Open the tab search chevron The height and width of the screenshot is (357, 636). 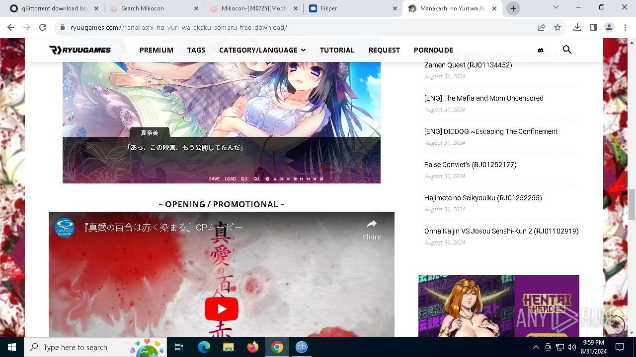(556, 7)
